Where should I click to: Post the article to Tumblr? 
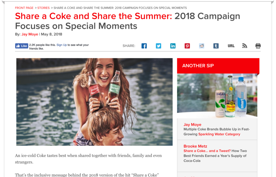(216, 46)
